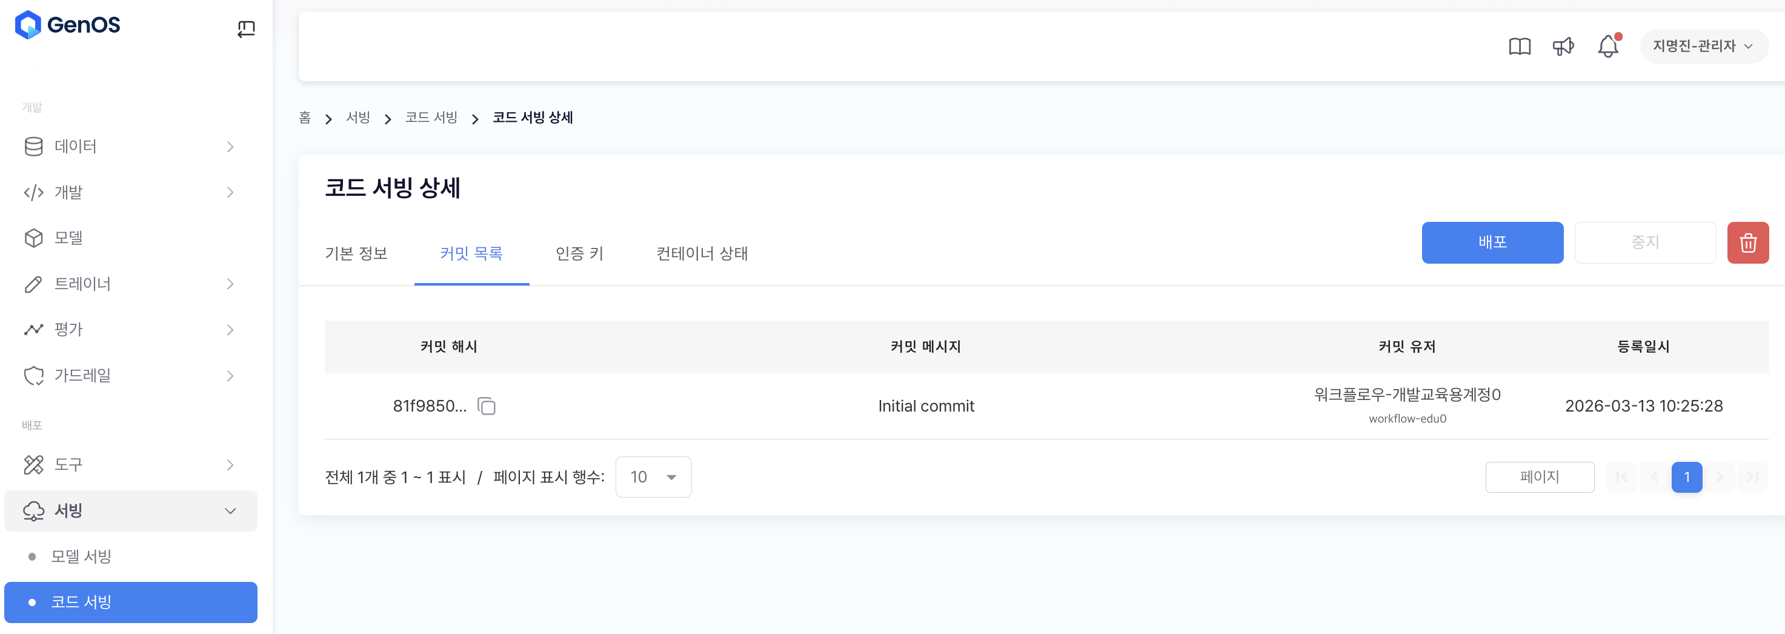Viewport: 1785px width, 634px height.
Task: Copy the commit hash 81f9850
Action: (x=487, y=406)
